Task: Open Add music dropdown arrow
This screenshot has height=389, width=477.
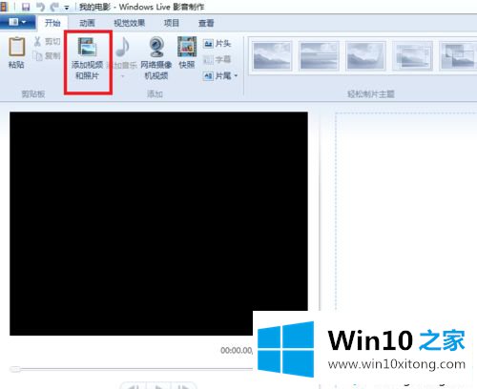Action: 123,76
